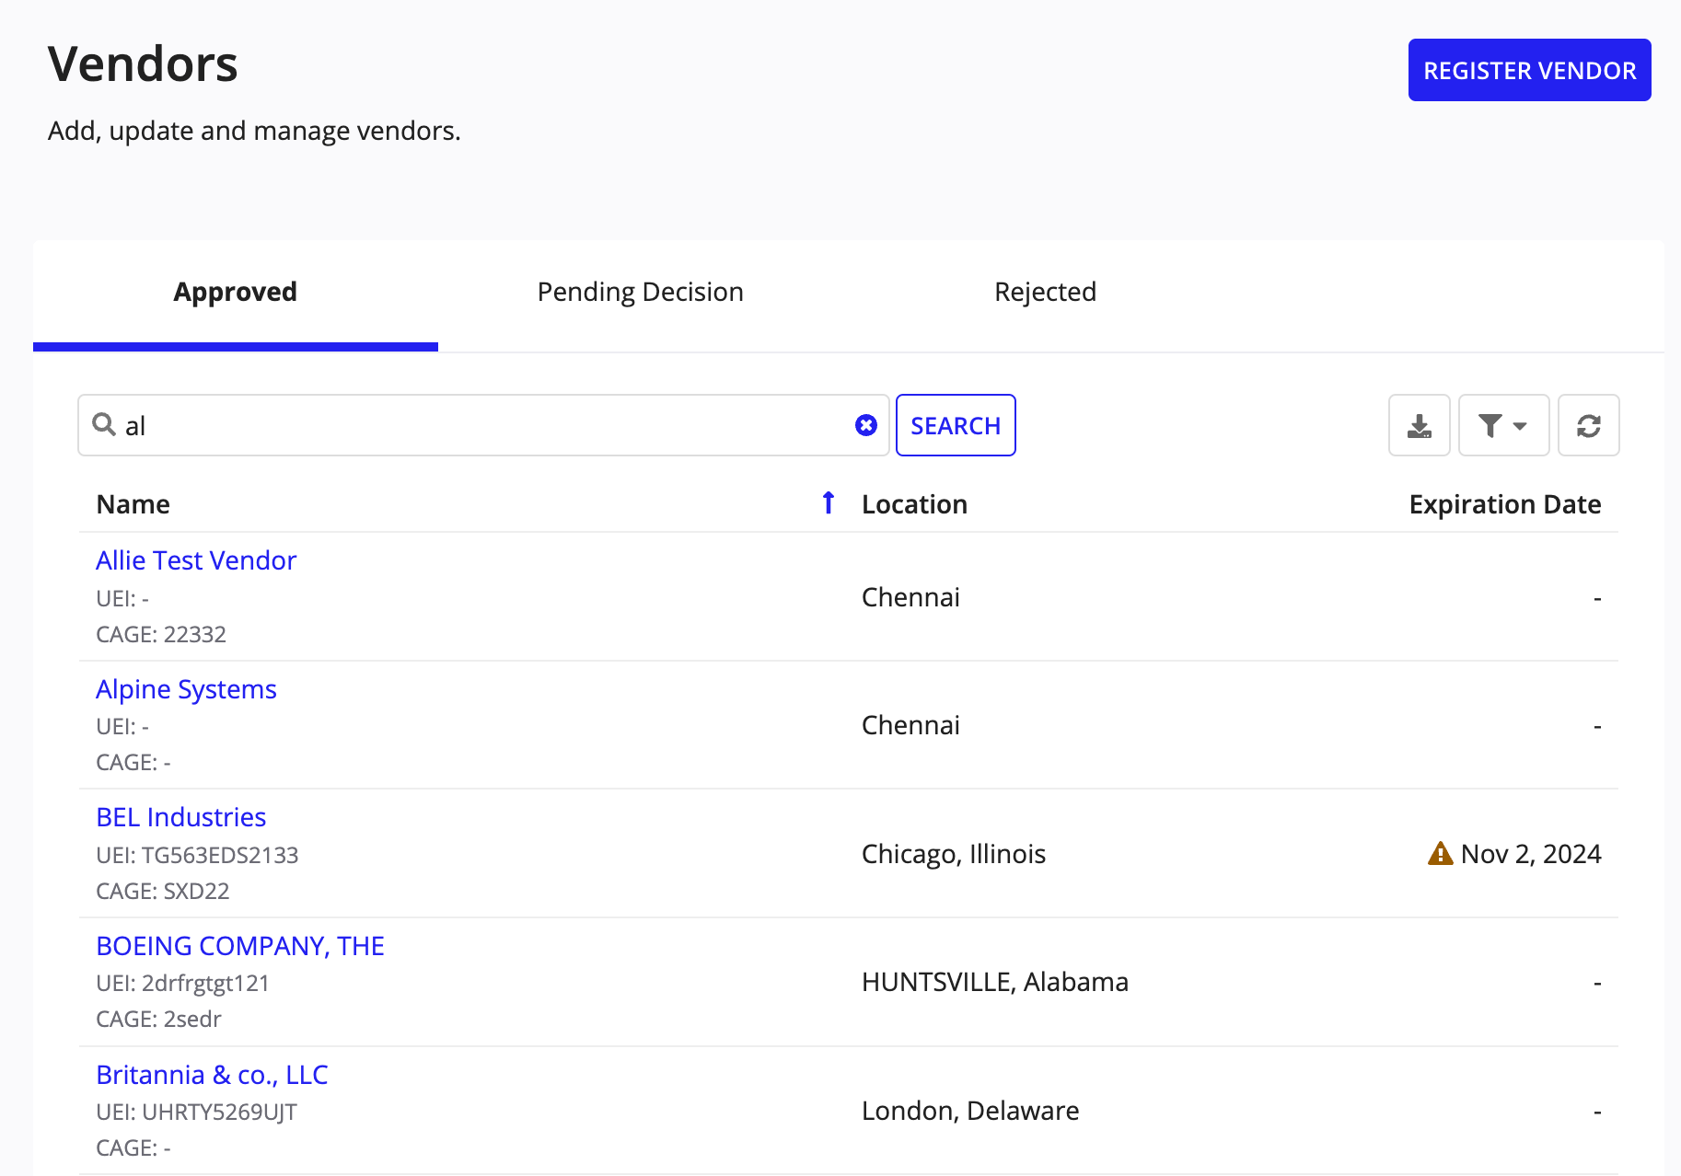Screen dimensions: 1681x1176
Task: Switch to the Rejected tab
Action: [1046, 296]
